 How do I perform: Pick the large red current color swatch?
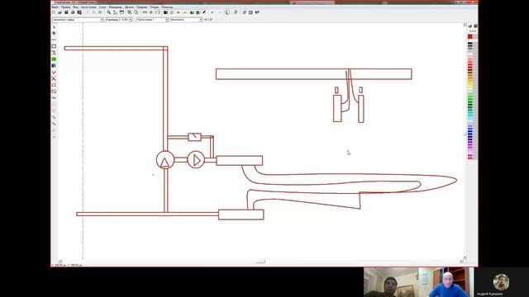pos(470,36)
